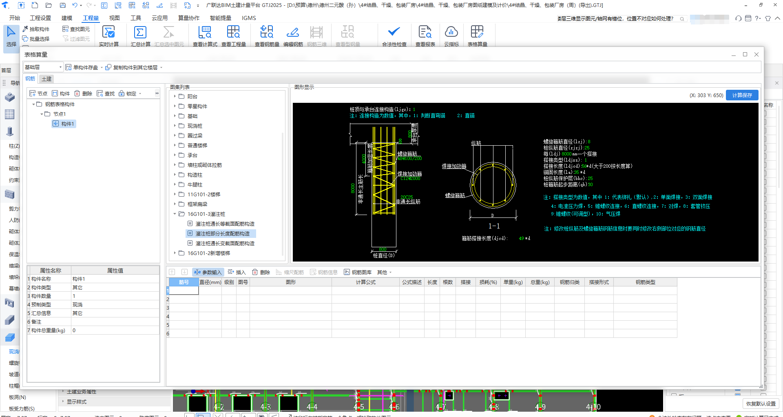Screen dimensions: 783x417
Task: Click the 直径(mm) column header
Action: pos(210,282)
